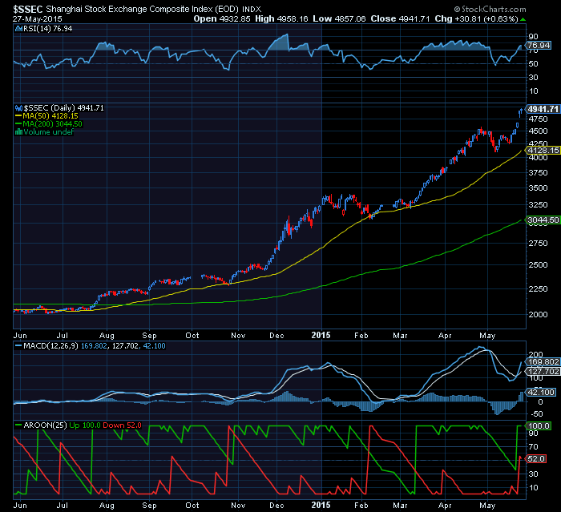Click the 2000 price axis label
561x512 pixels.
[x=539, y=315]
